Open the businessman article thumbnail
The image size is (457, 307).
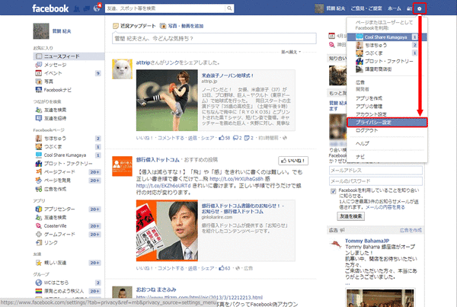pyautogui.click(x=167, y=230)
